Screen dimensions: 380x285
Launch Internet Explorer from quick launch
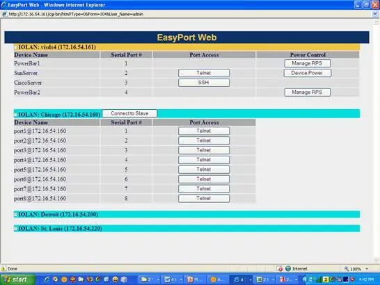click(47, 279)
